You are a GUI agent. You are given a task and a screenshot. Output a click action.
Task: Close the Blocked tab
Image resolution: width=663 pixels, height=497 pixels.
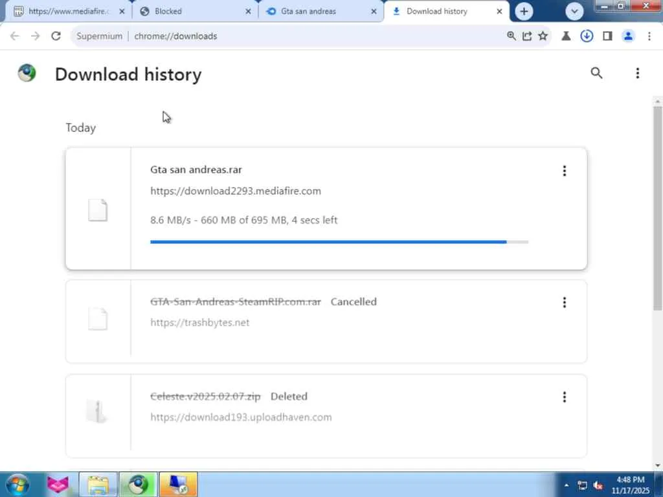pyautogui.click(x=248, y=12)
